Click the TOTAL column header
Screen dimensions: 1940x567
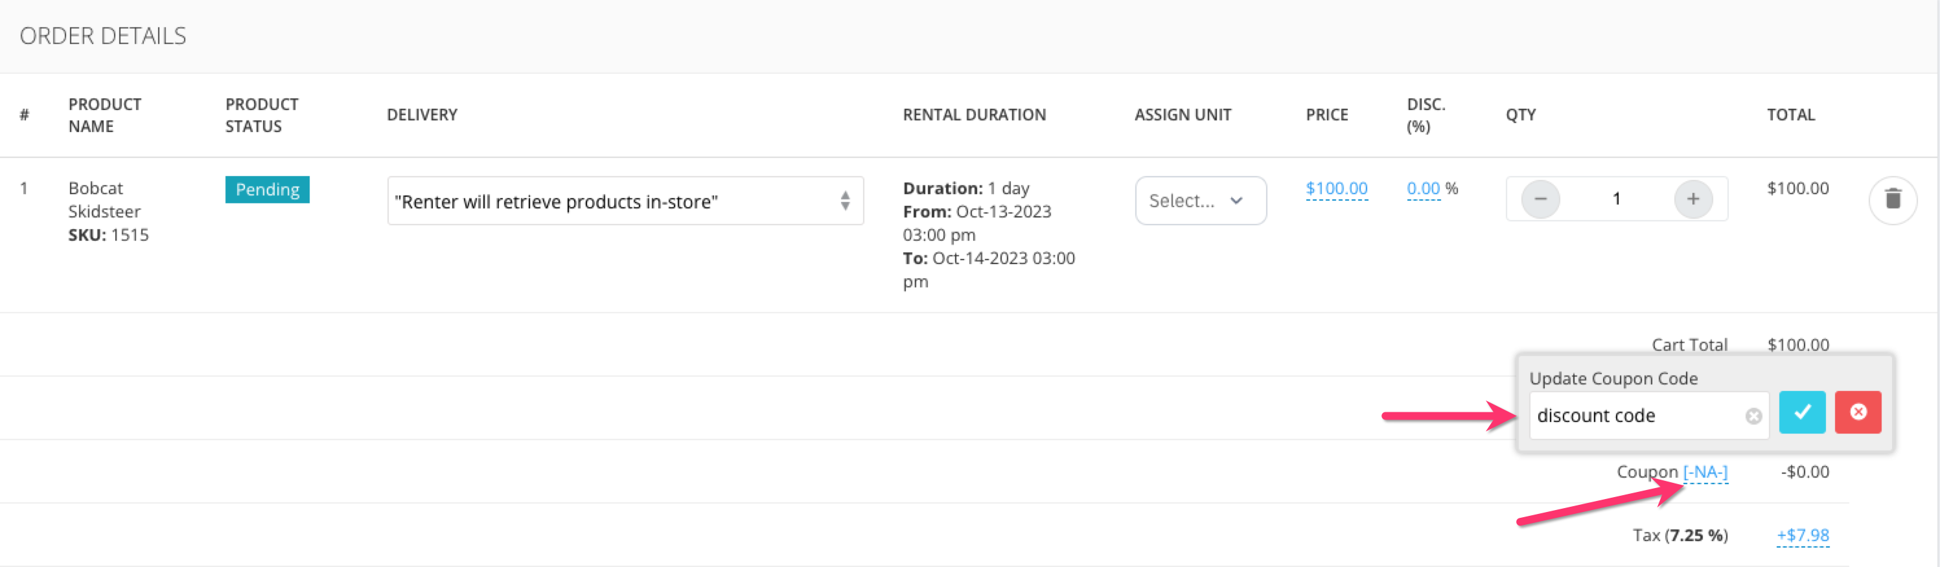pos(1790,115)
